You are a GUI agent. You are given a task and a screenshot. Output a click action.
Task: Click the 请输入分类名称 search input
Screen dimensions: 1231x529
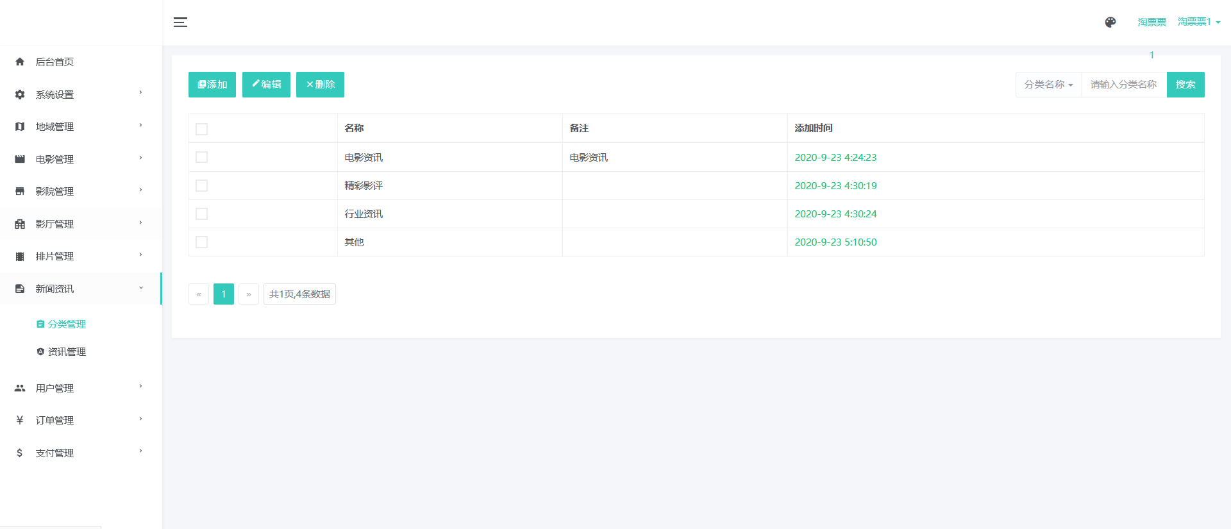[x=1123, y=85]
